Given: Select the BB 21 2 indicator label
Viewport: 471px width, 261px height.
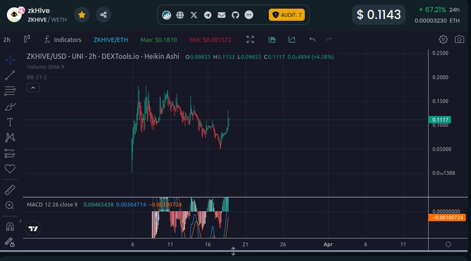Looking at the screenshot, I should point(37,77).
